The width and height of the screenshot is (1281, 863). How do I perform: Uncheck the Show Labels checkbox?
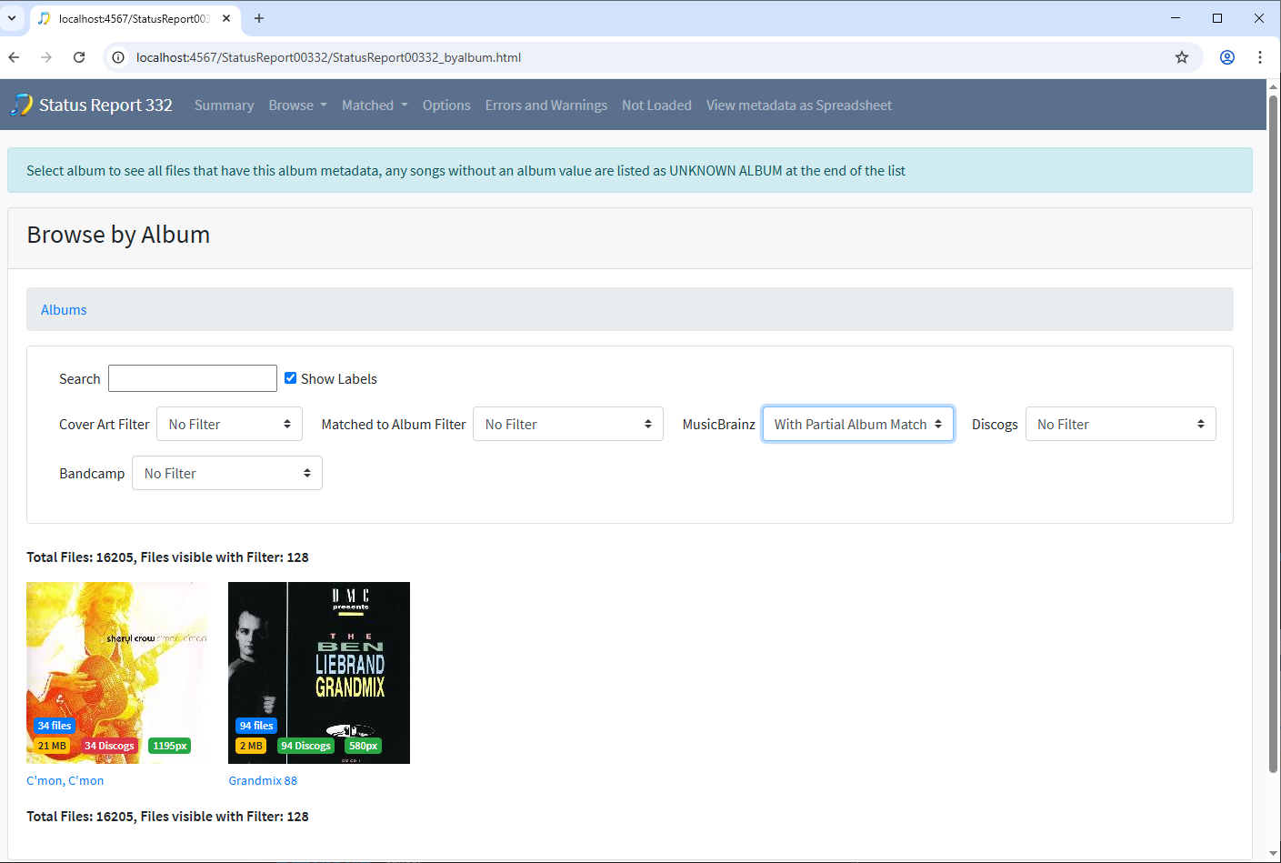pos(291,378)
